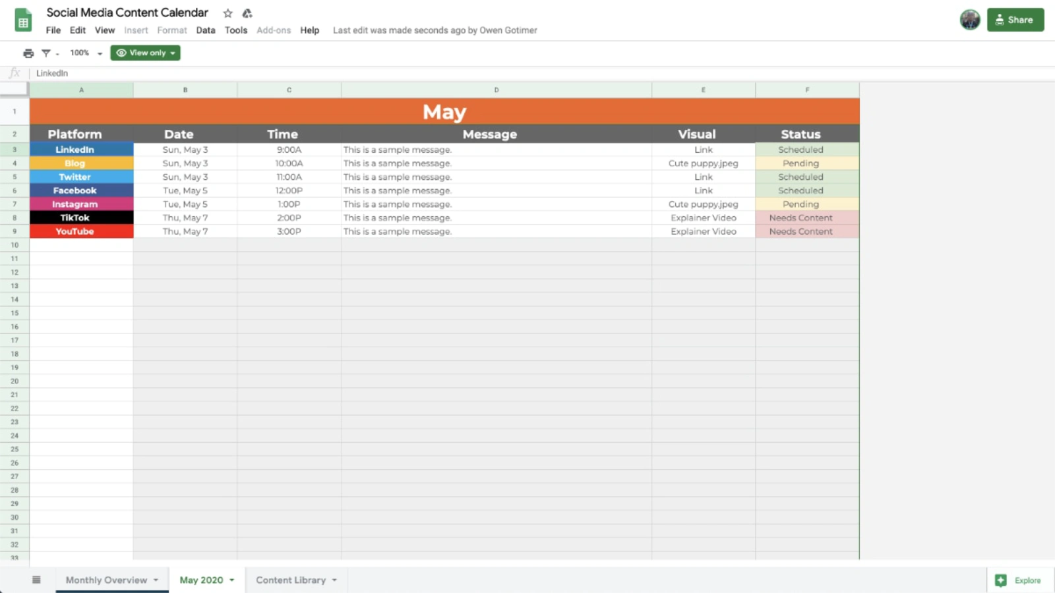This screenshot has height=593, width=1055.
Task: Open the Content Library tab dropdown arrow
Action: pyautogui.click(x=335, y=580)
